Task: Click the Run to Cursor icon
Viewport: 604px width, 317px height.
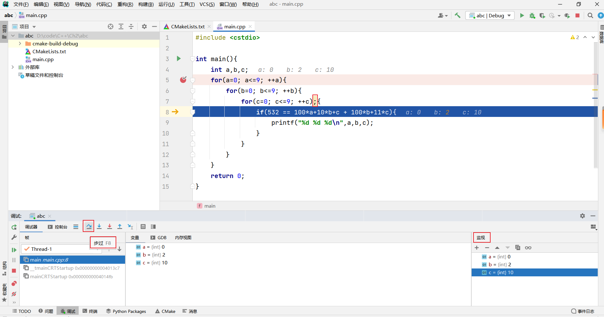Action: tap(130, 227)
